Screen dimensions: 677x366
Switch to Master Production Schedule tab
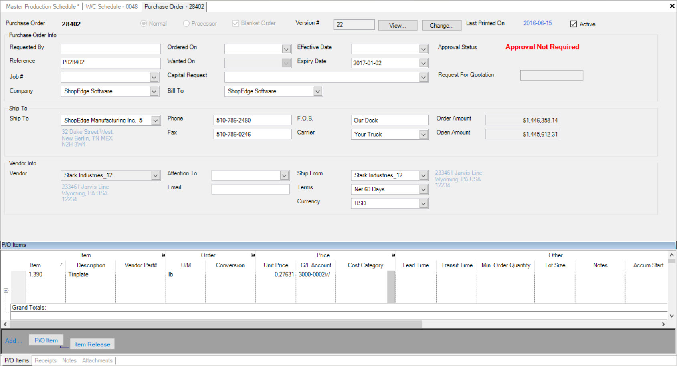coord(42,6)
